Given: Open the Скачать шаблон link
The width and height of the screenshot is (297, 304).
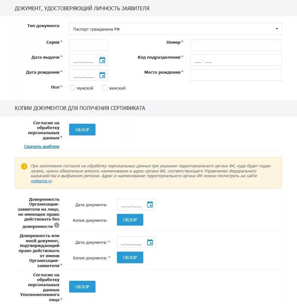Looking at the screenshot, I should [42, 146].
